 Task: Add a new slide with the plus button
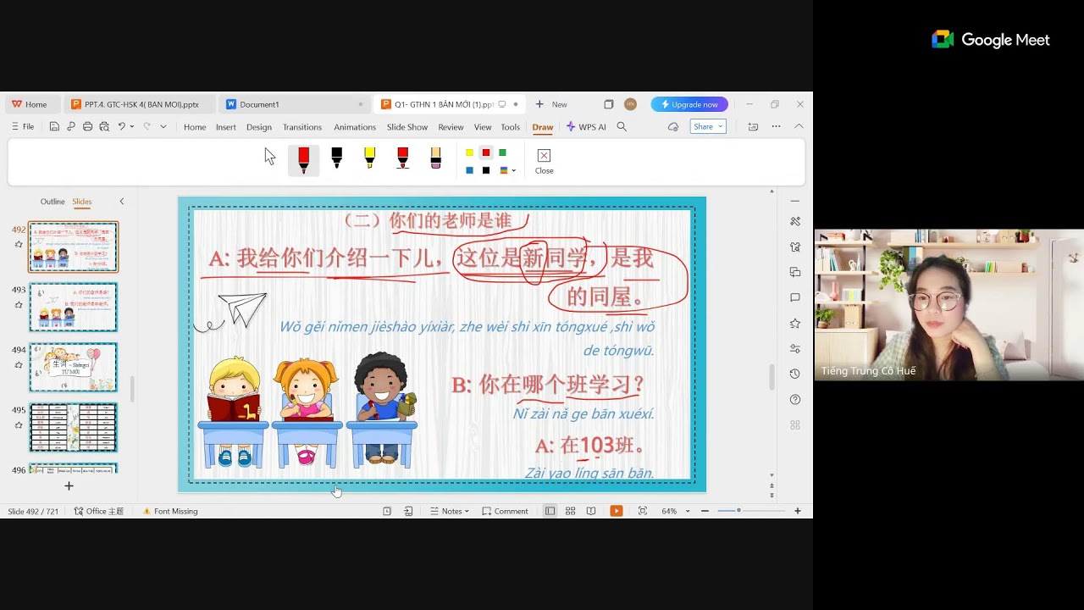(x=69, y=486)
